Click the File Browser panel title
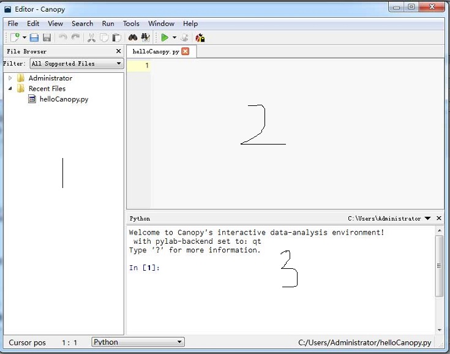The image size is (450, 354). (26, 51)
